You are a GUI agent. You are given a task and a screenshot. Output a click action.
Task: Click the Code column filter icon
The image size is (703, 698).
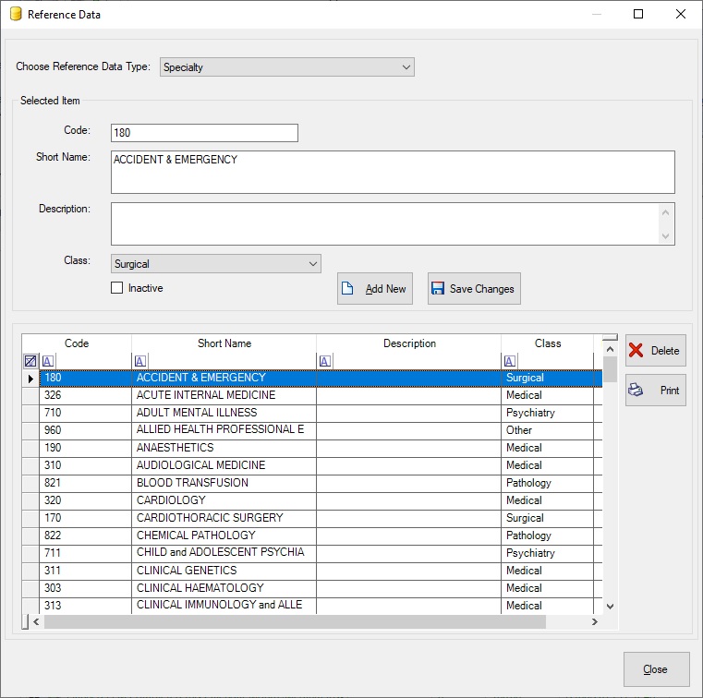tap(48, 361)
